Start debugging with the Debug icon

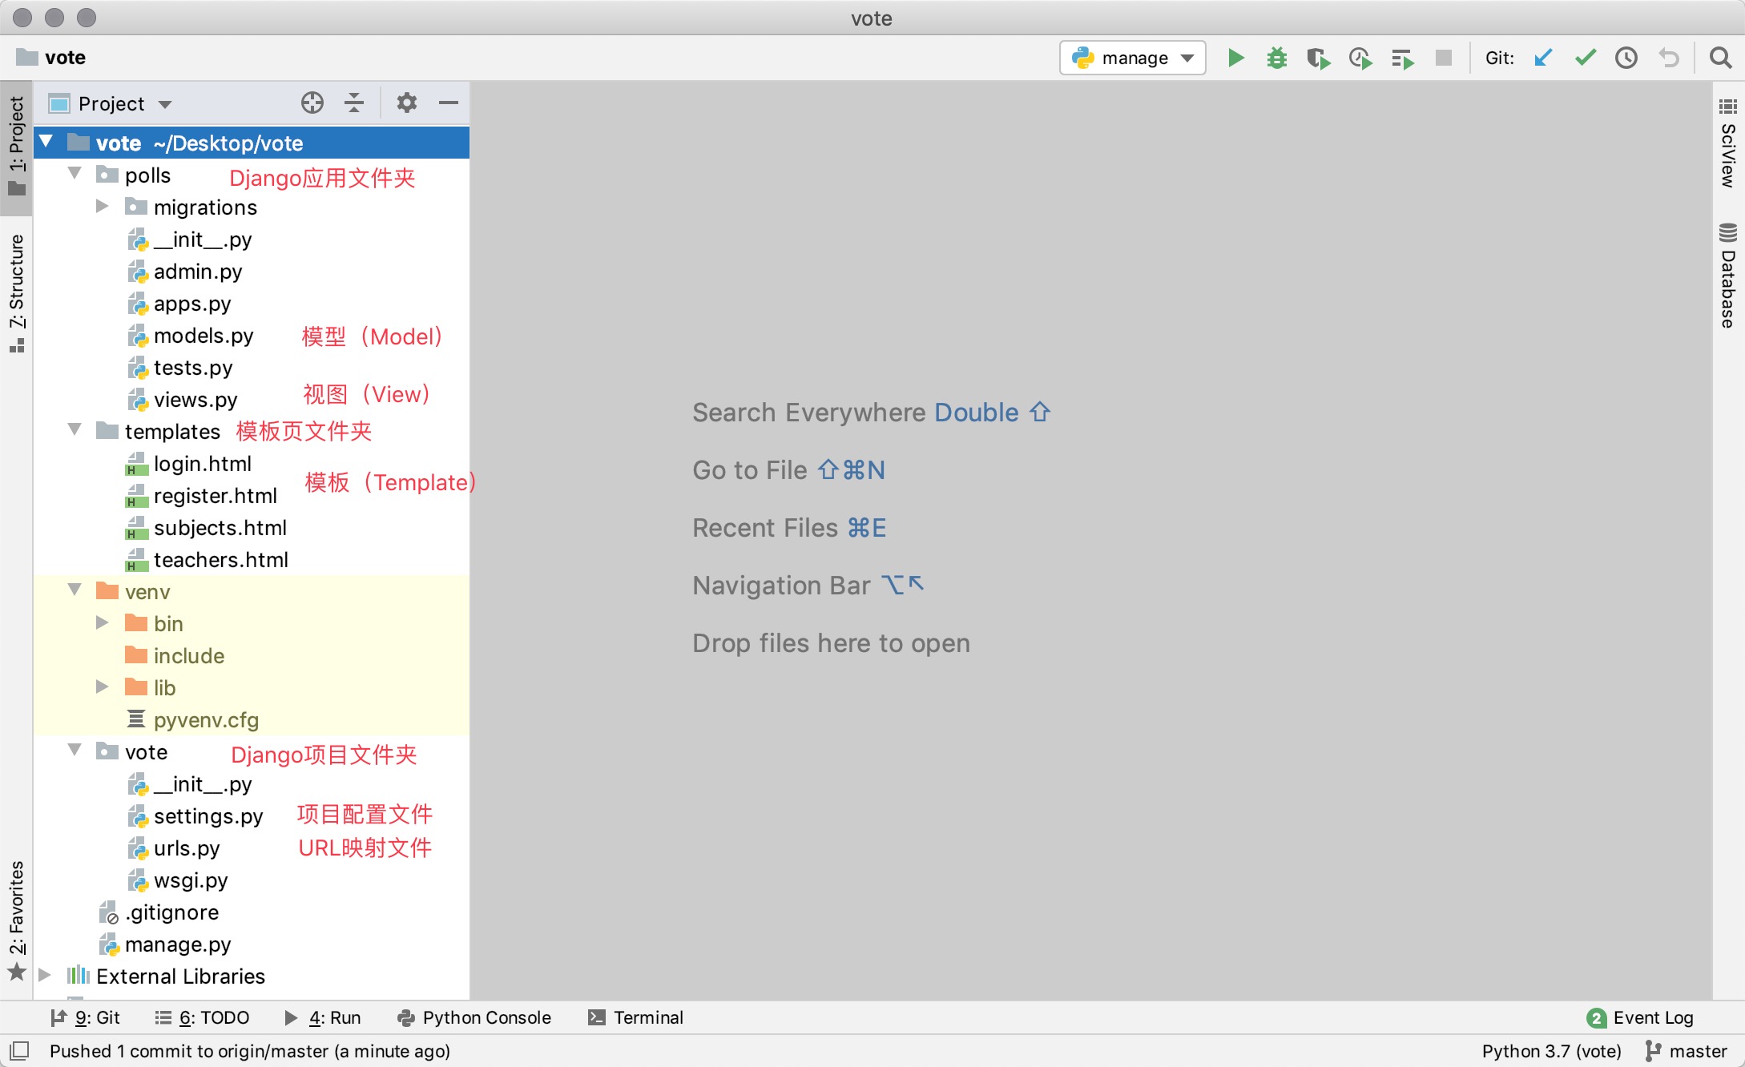tap(1277, 58)
